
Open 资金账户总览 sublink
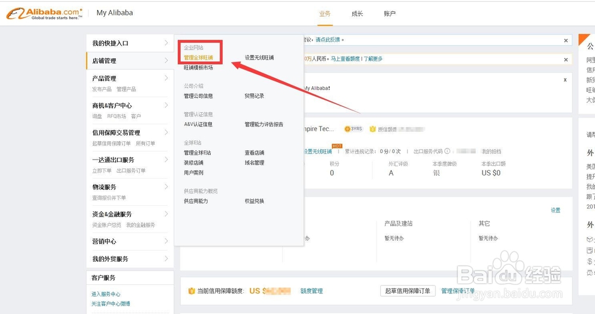(x=107, y=225)
